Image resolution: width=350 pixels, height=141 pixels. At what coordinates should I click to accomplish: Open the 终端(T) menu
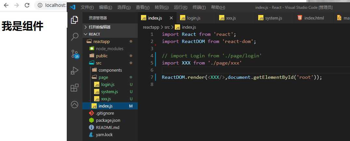pos(199,7)
